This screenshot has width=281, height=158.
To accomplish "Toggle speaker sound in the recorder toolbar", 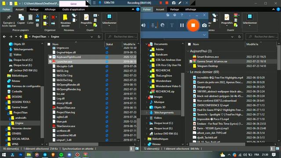I will [144, 25].
